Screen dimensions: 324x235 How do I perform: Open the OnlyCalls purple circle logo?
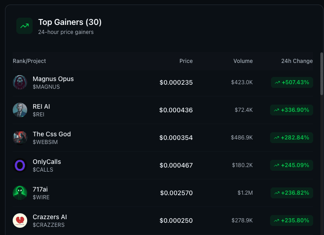(20, 165)
